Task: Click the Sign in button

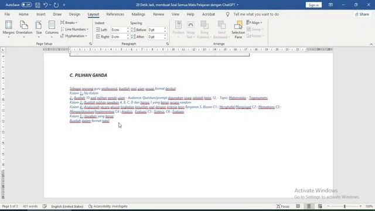Action: 313,5
